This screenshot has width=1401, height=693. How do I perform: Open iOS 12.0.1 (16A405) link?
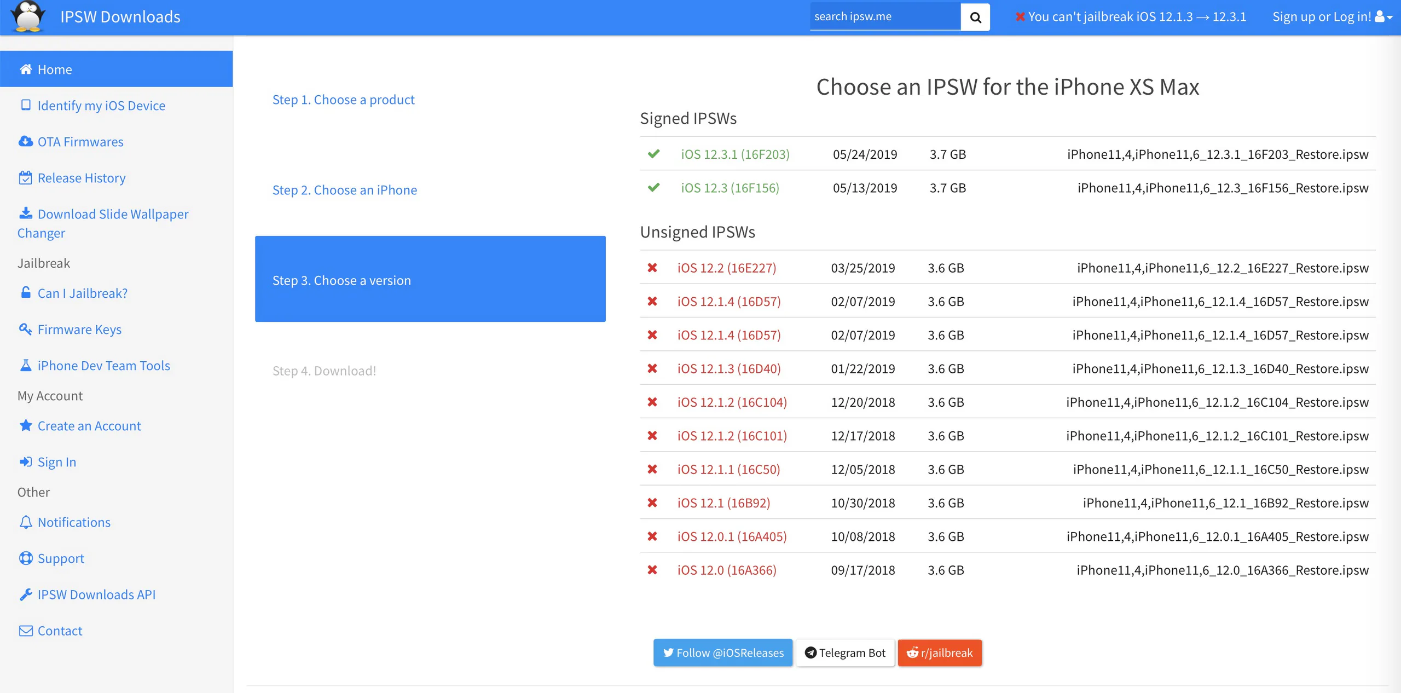732,536
